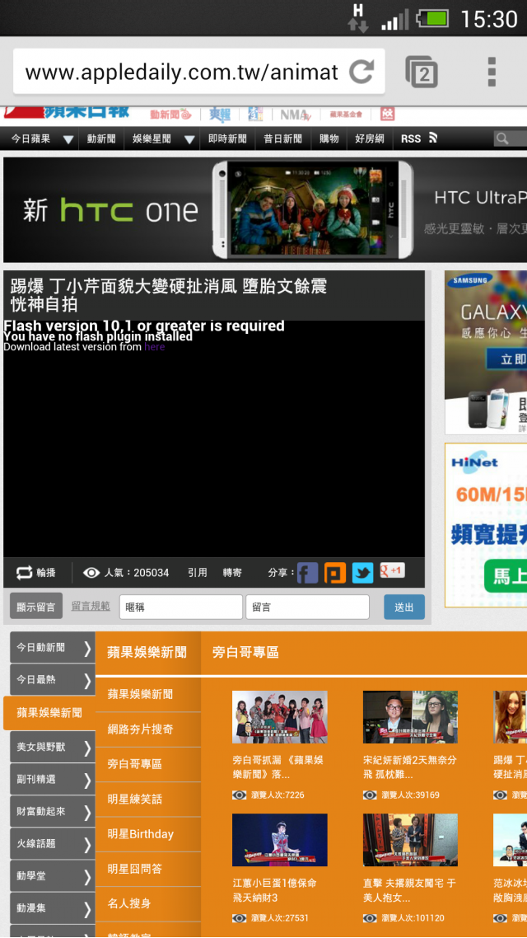Tap the H data network indicator
The height and width of the screenshot is (938, 527).
click(358, 18)
